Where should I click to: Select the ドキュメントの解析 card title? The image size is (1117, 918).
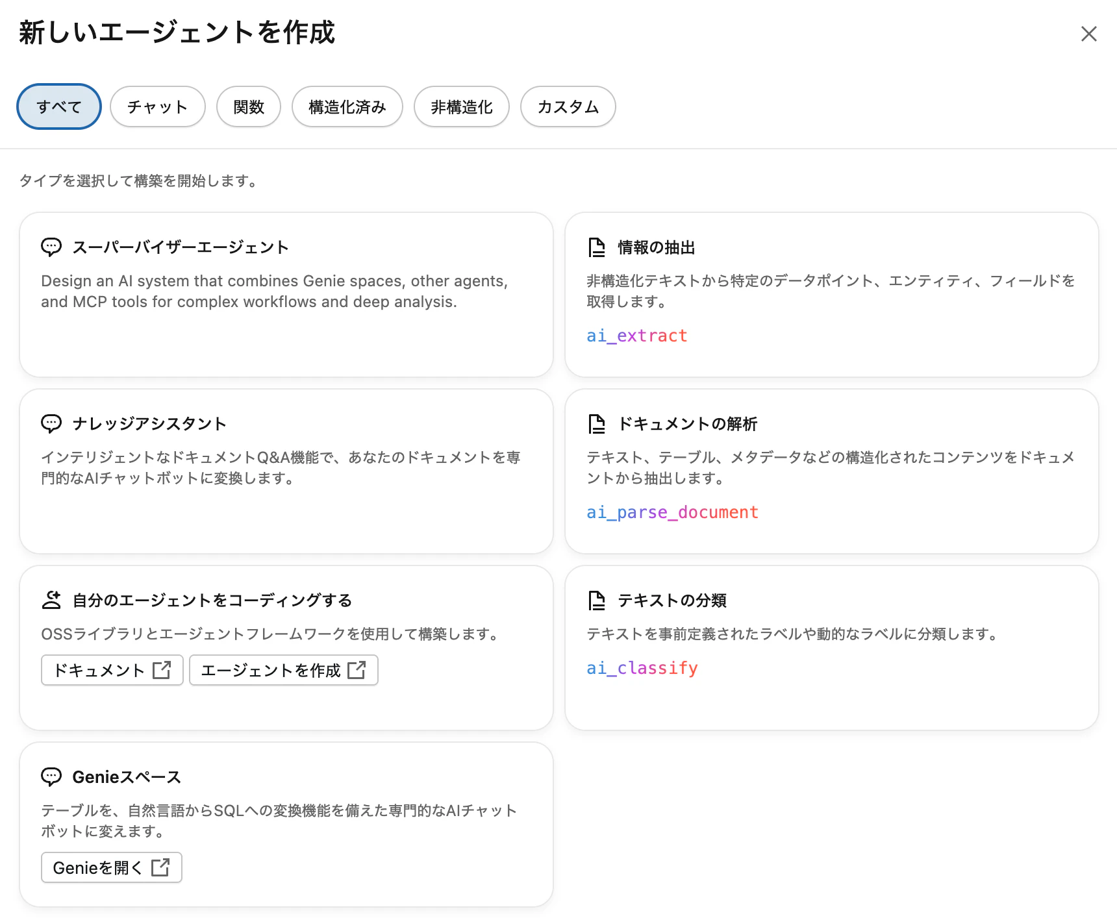point(688,424)
